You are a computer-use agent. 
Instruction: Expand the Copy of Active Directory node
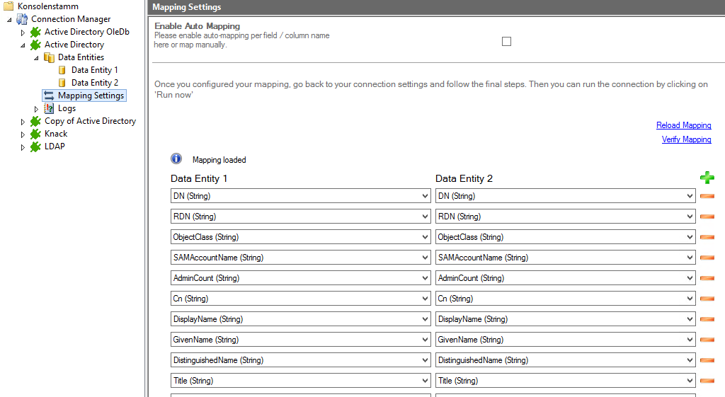(23, 122)
